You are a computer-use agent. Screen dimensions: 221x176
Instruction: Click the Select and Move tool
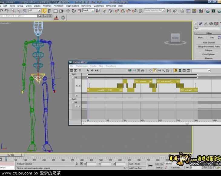[68, 11]
